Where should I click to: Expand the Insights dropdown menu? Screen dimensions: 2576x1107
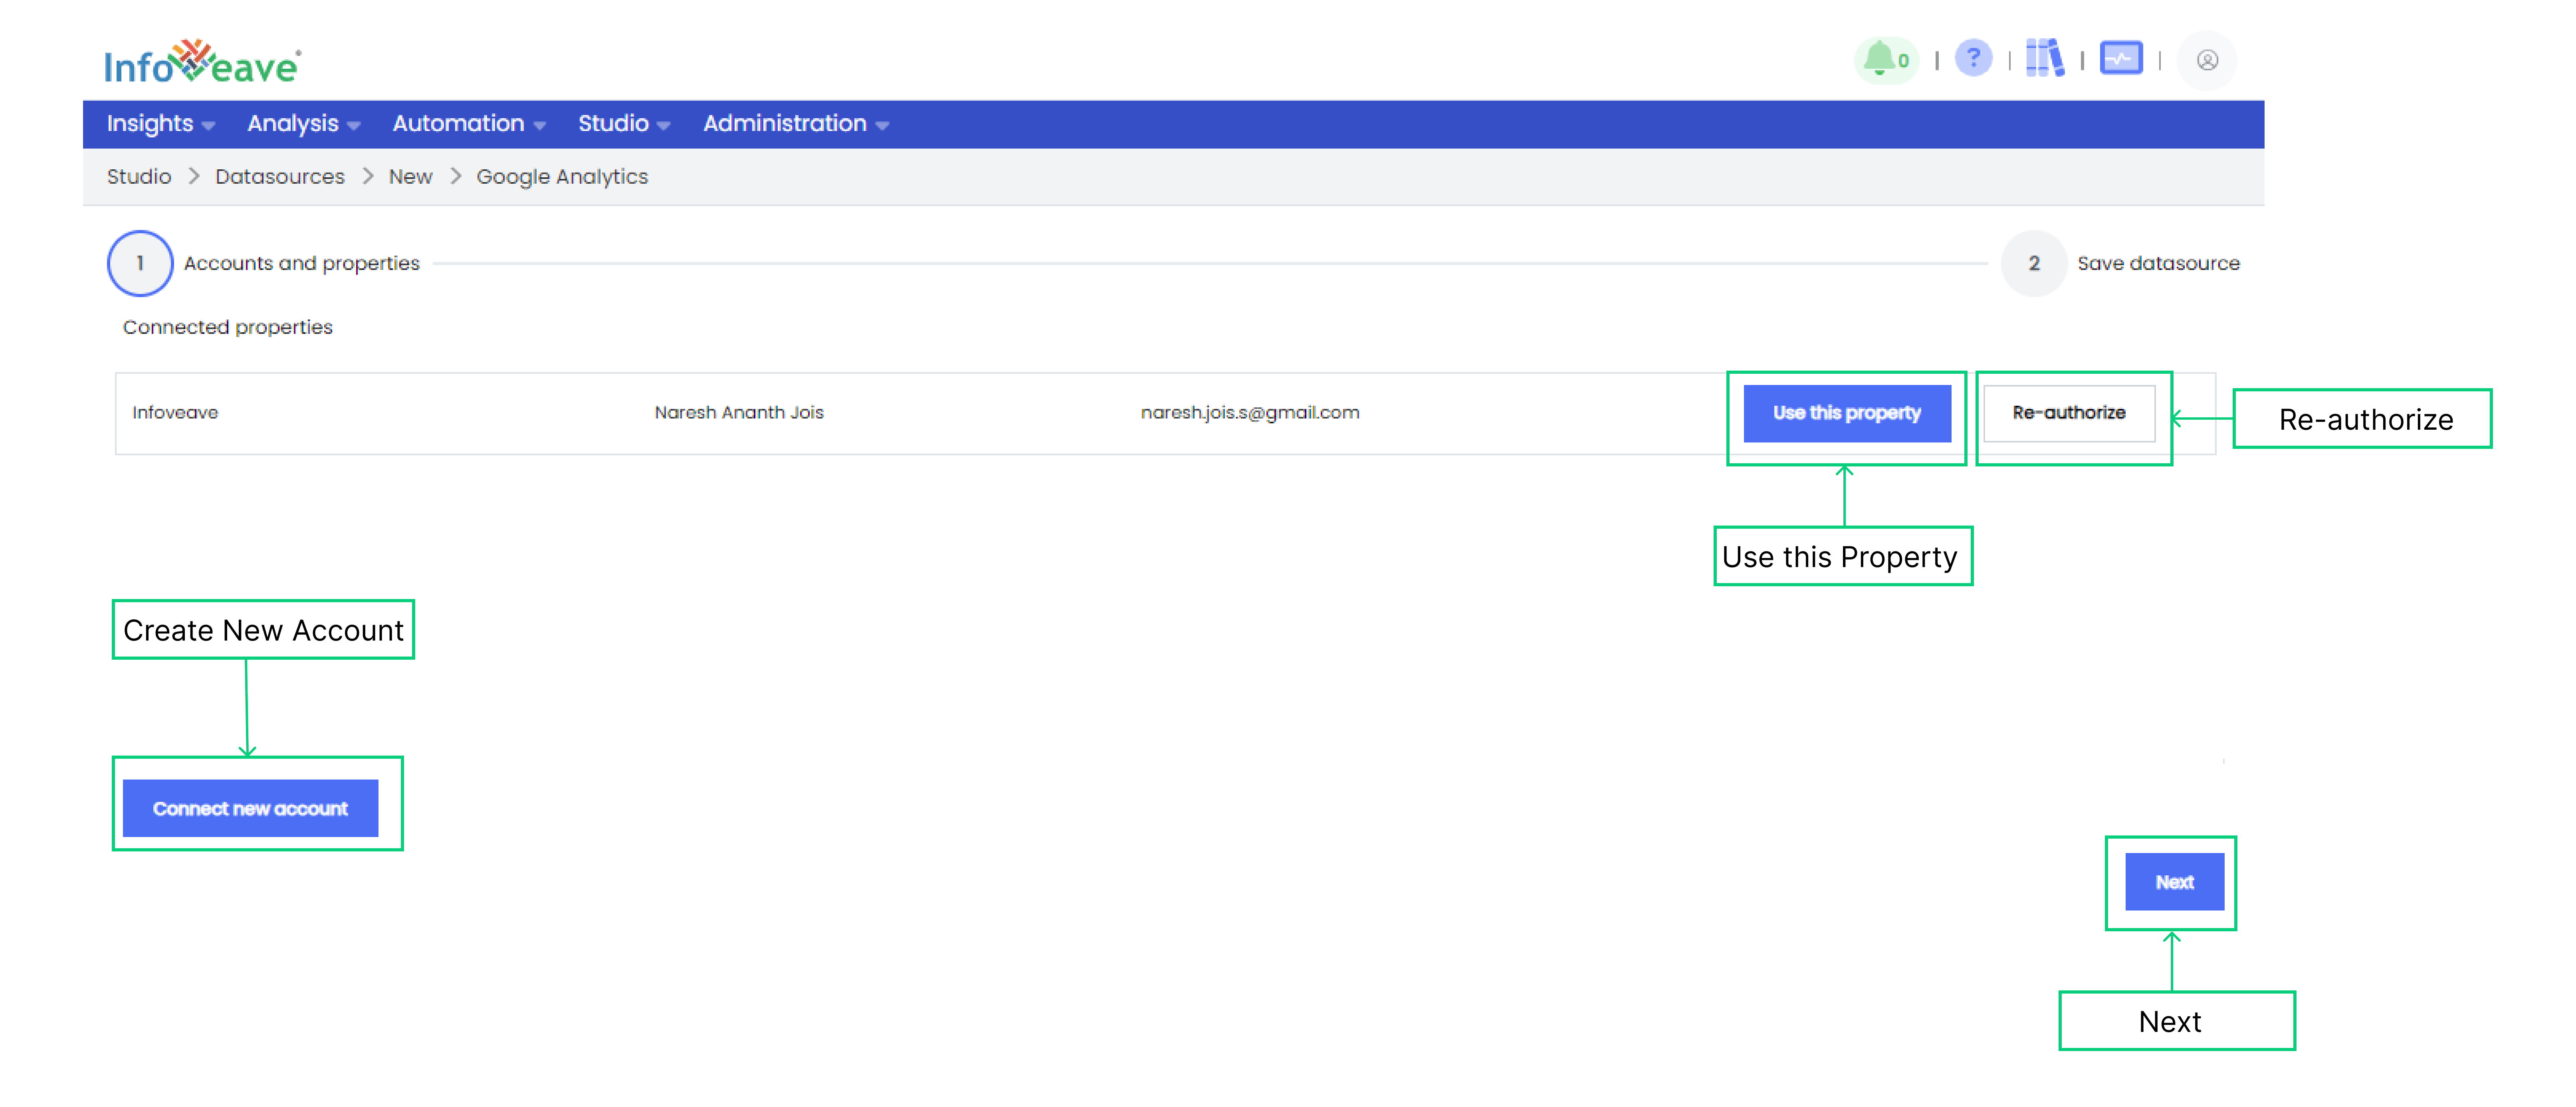pos(159,123)
